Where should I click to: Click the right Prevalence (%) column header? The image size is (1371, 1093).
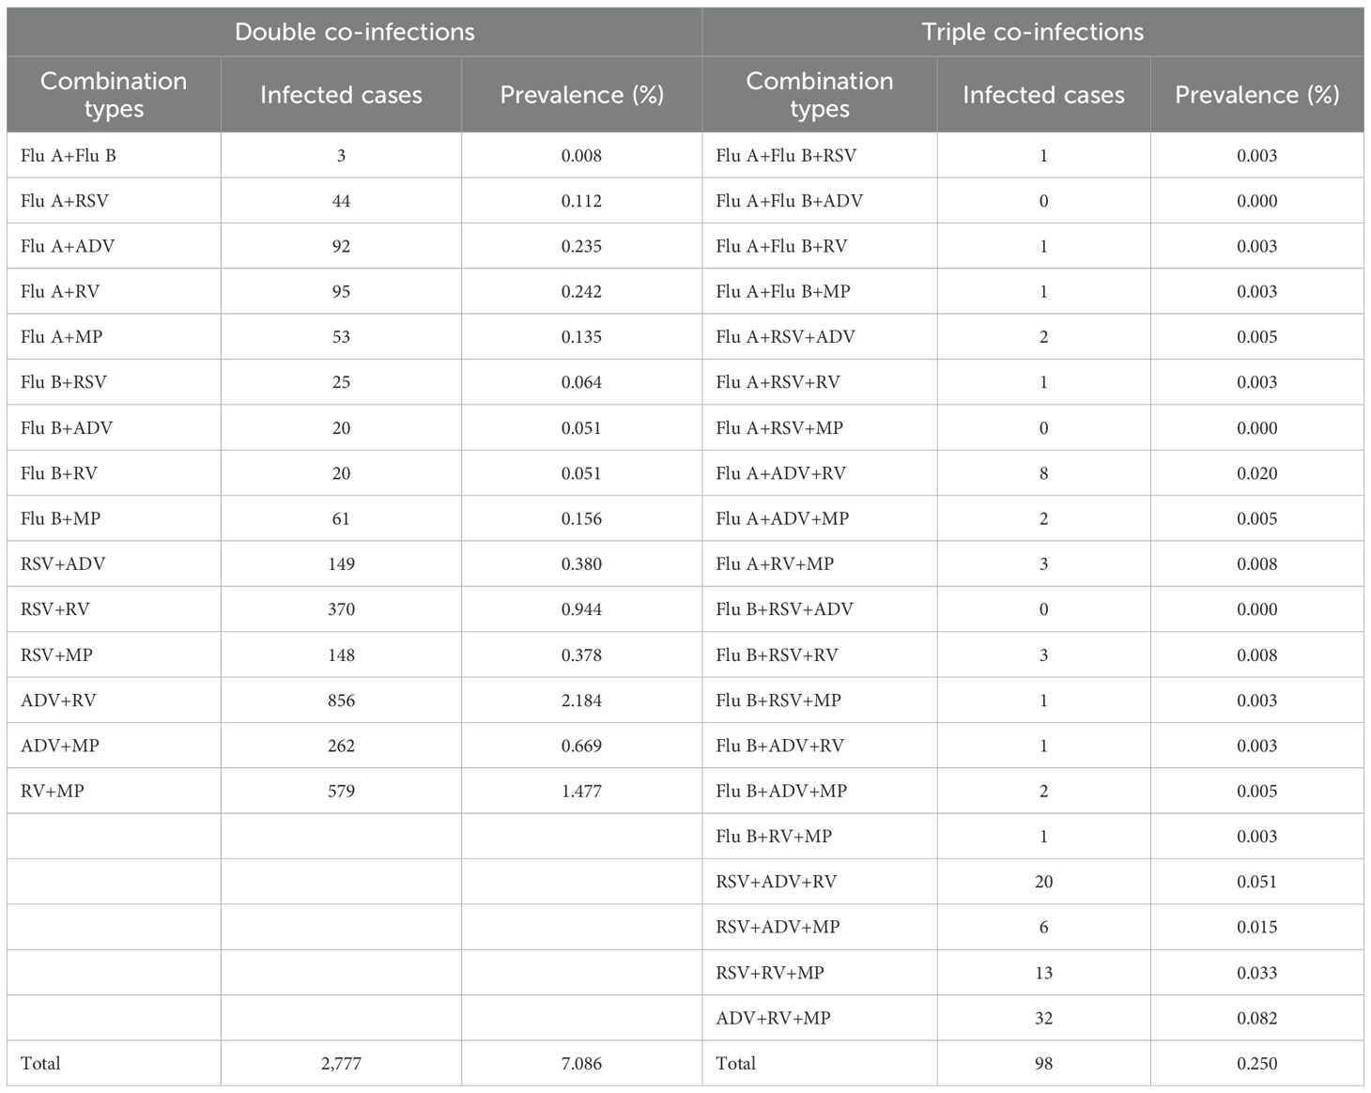tap(1256, 95)
